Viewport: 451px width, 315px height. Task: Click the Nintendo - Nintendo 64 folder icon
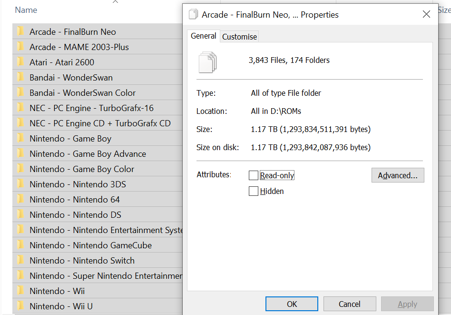(x=20, y=199)
